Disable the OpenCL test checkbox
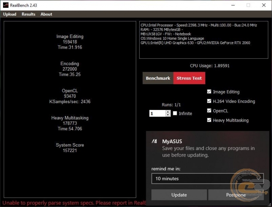 (209, 111)
